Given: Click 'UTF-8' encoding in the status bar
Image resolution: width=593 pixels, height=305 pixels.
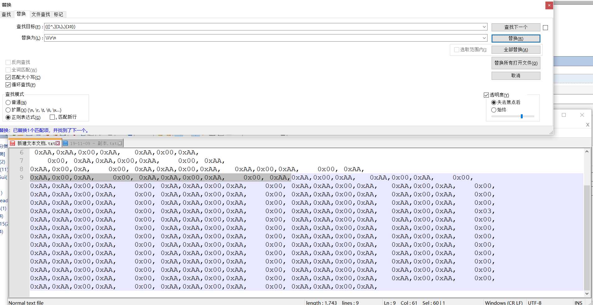Looking at the screenshot, I should point(535,303).
